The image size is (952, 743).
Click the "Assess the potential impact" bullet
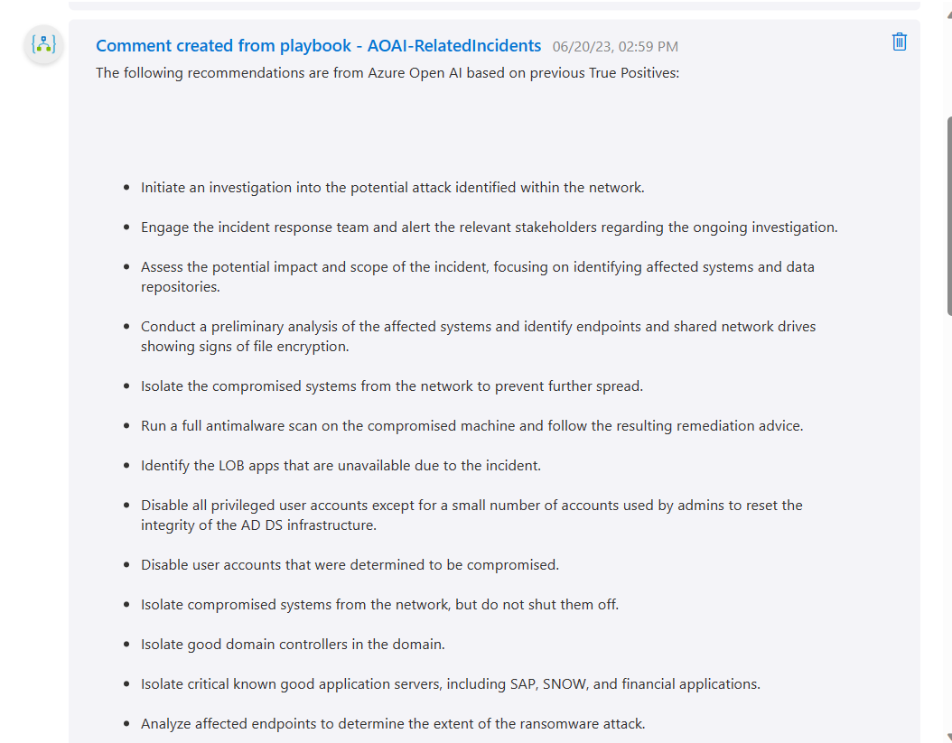click(x=477, y=276)
